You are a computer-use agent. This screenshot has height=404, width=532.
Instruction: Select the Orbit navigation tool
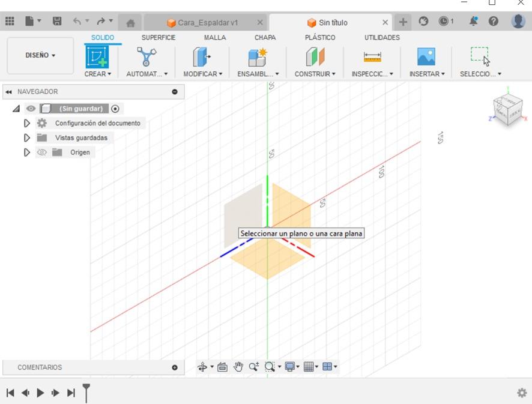pos(202,367)
